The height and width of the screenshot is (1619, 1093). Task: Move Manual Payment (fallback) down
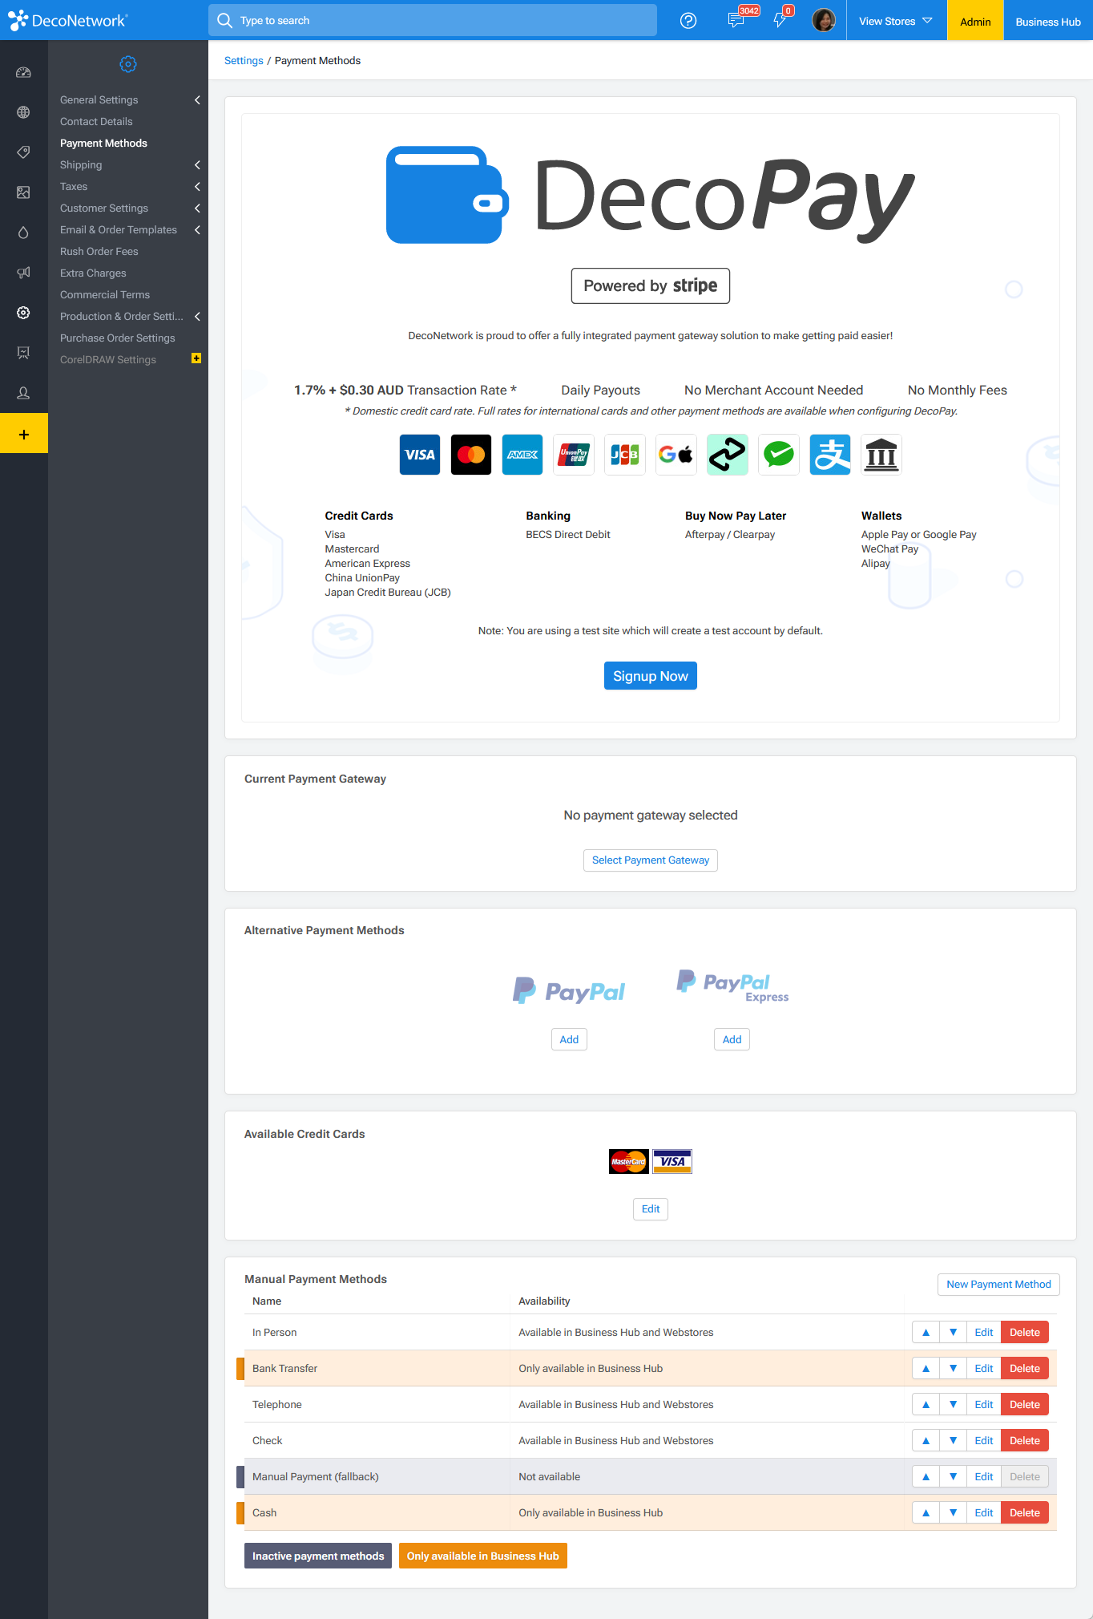(x=953, y=1476)
